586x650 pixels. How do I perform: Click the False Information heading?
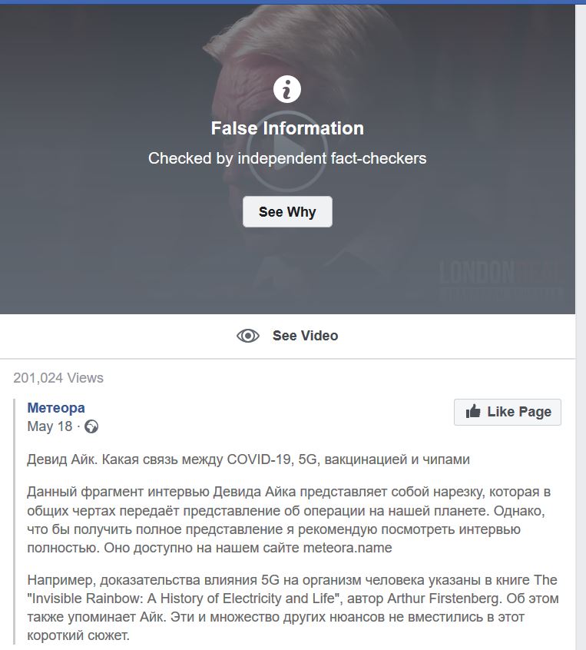pyautogui.click(x=287, y=128)
